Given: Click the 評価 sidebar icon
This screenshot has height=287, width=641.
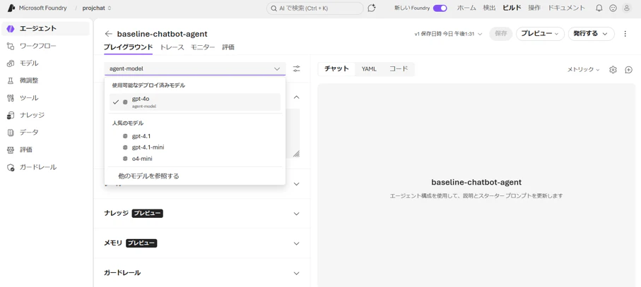Looking at the screenshot, I should click(x=11, y=150).
